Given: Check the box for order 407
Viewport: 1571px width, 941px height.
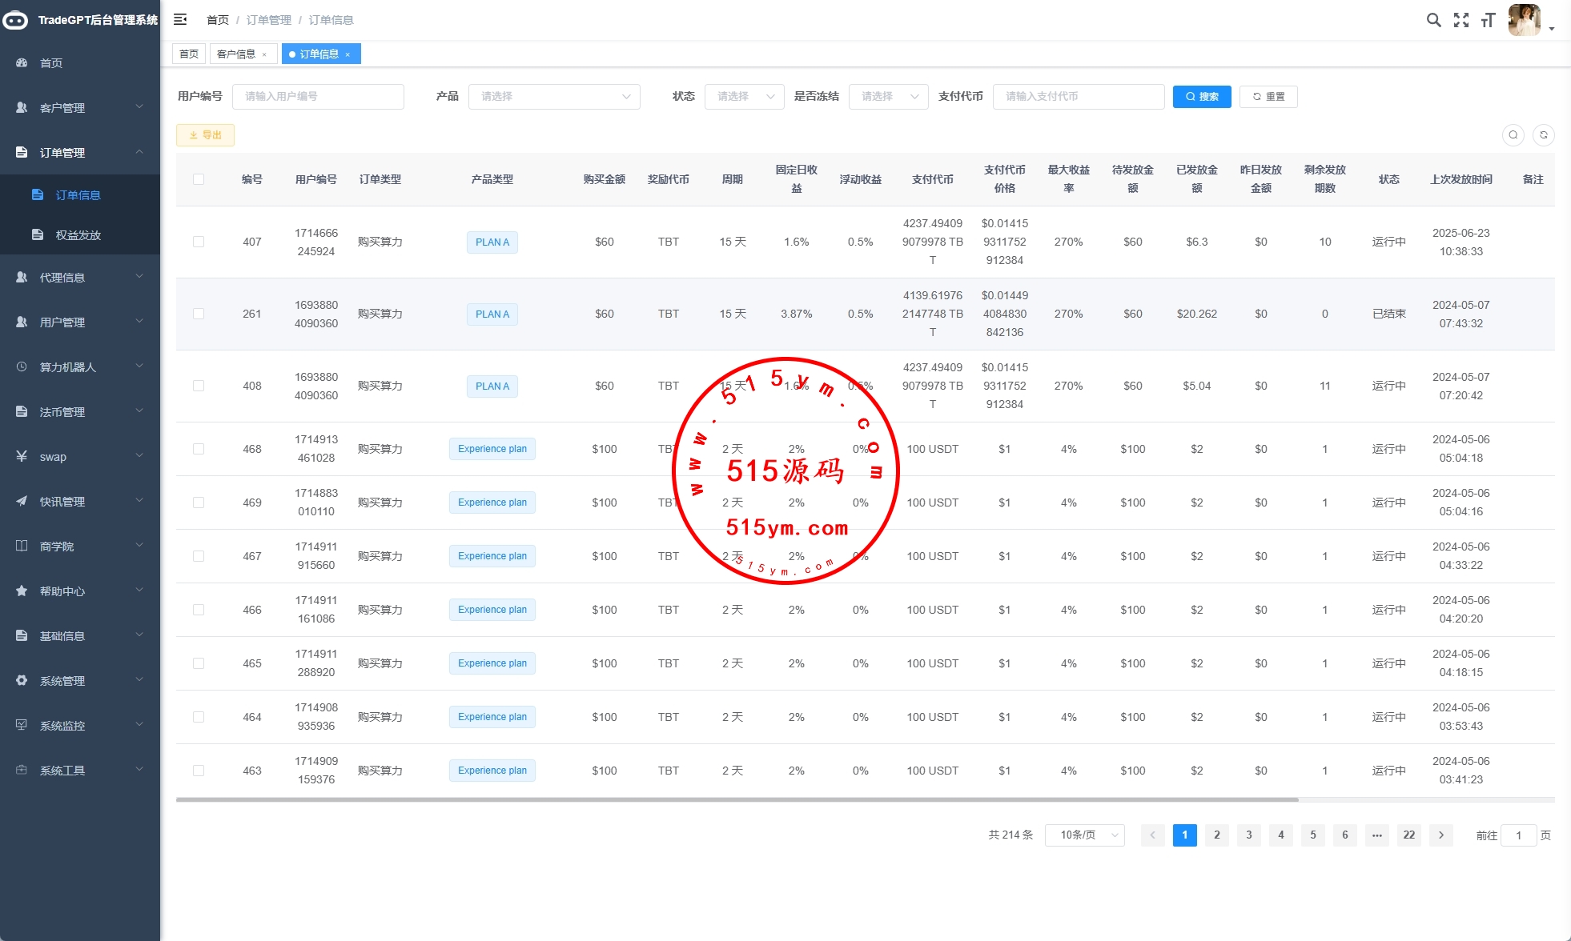Looking at the screenshot, I should click(x=199, y=242).
